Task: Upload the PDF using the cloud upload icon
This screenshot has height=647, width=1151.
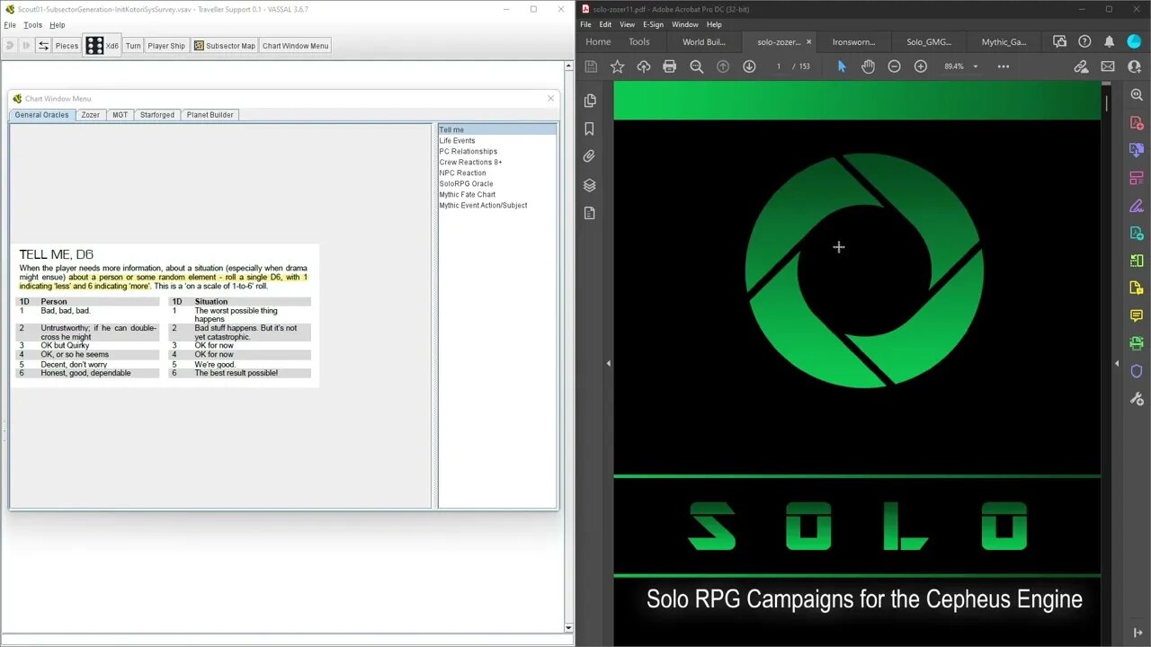Action: (643, 66)
